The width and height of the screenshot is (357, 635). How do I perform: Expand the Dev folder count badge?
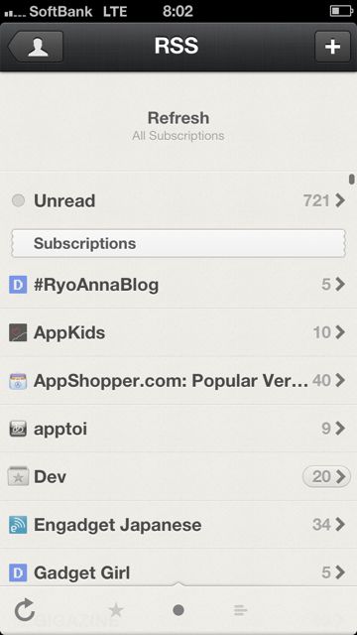coord(326,476)
